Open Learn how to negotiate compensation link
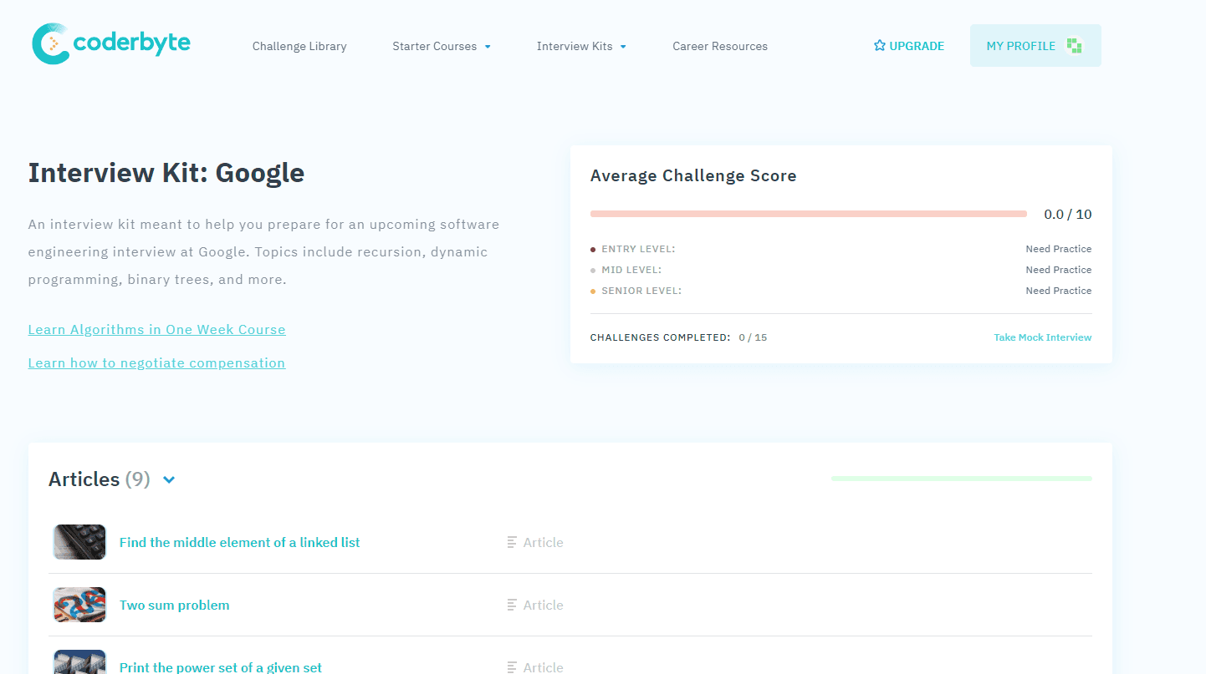The image size is (1206, 674). 156,362
